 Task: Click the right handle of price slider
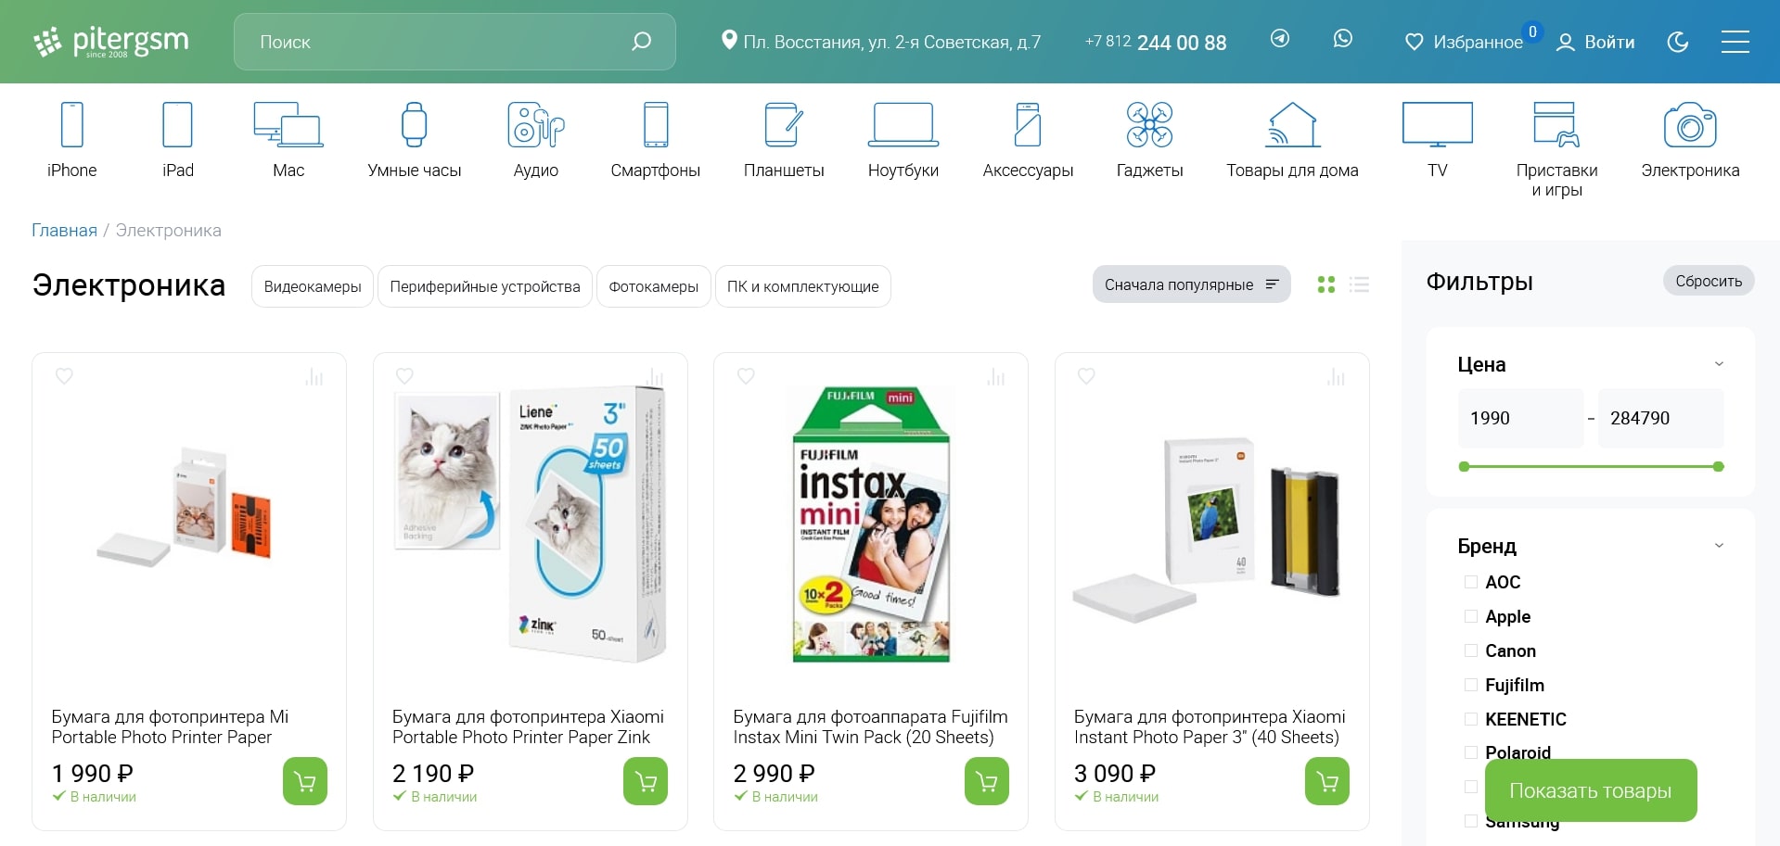(1719, 467)
